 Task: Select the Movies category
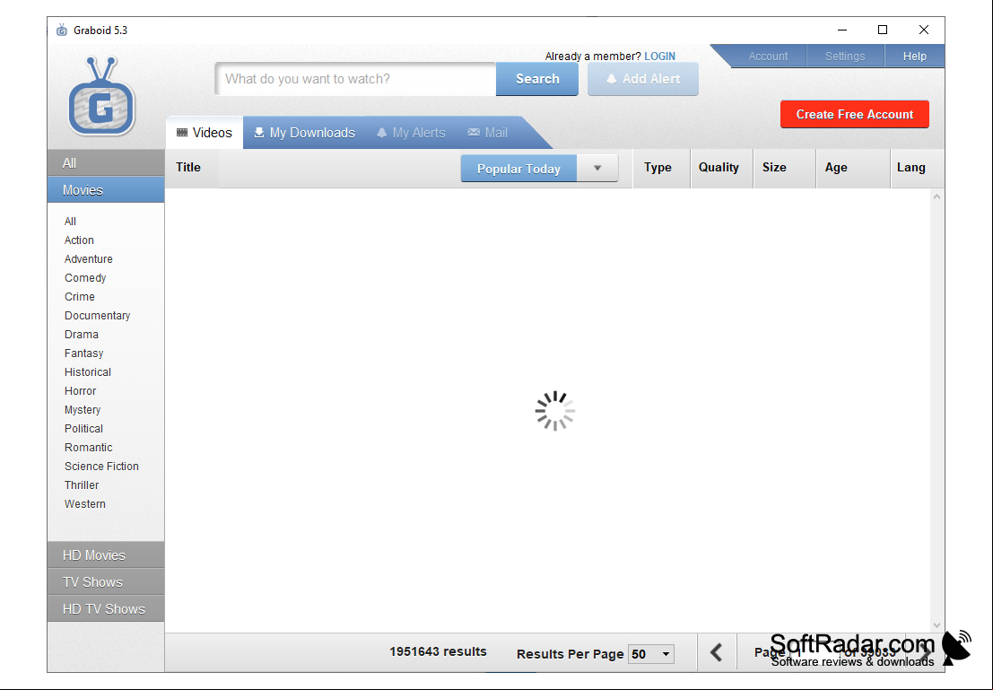click(x=106, y=190)
